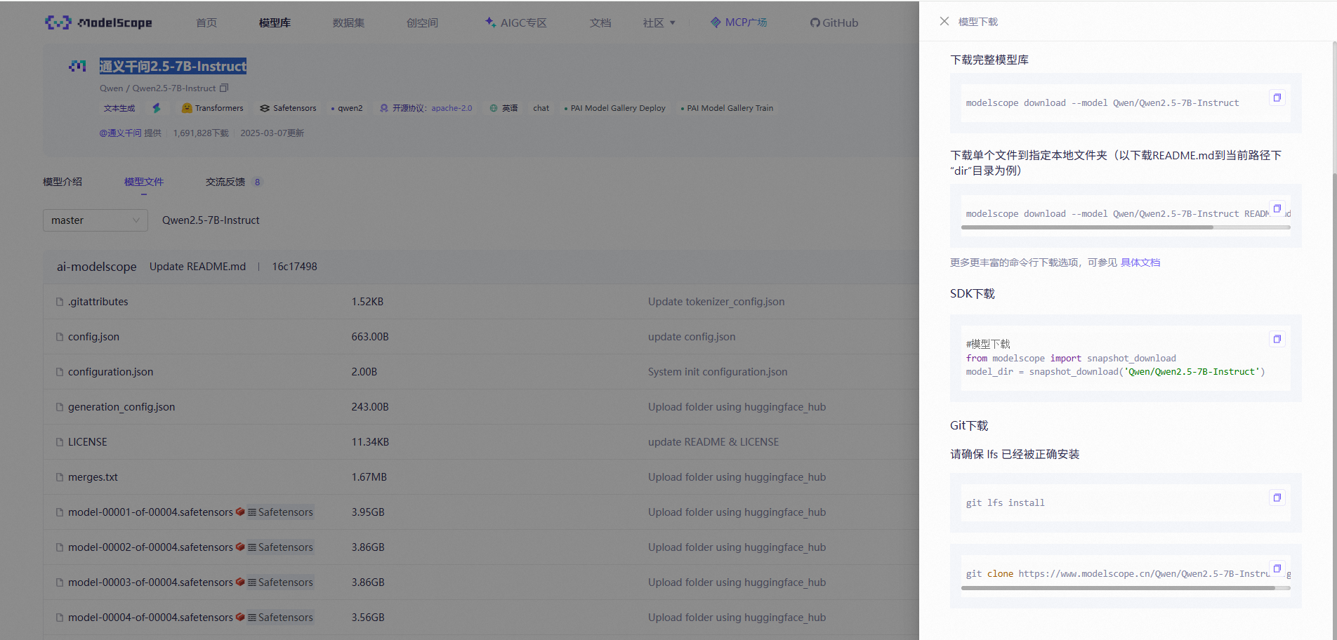Image resolution: width=1337 pixels, height=640 pixels.
Task: Open 创空间 in the top navigation
Action: point(422,23)
